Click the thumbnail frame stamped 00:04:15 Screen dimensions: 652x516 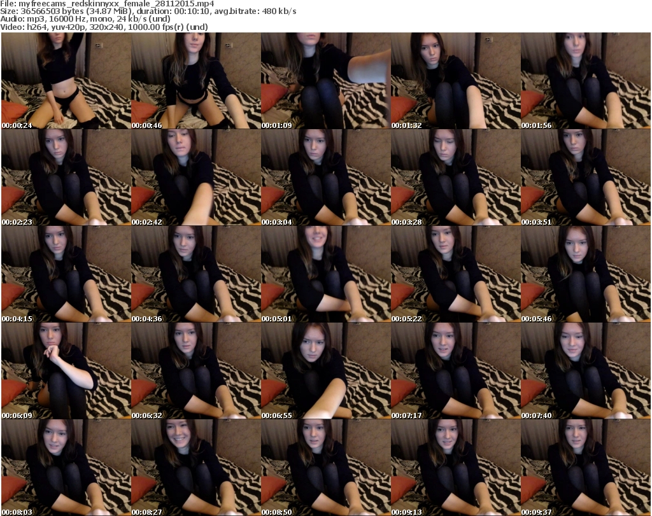click(x=66, y=274)
